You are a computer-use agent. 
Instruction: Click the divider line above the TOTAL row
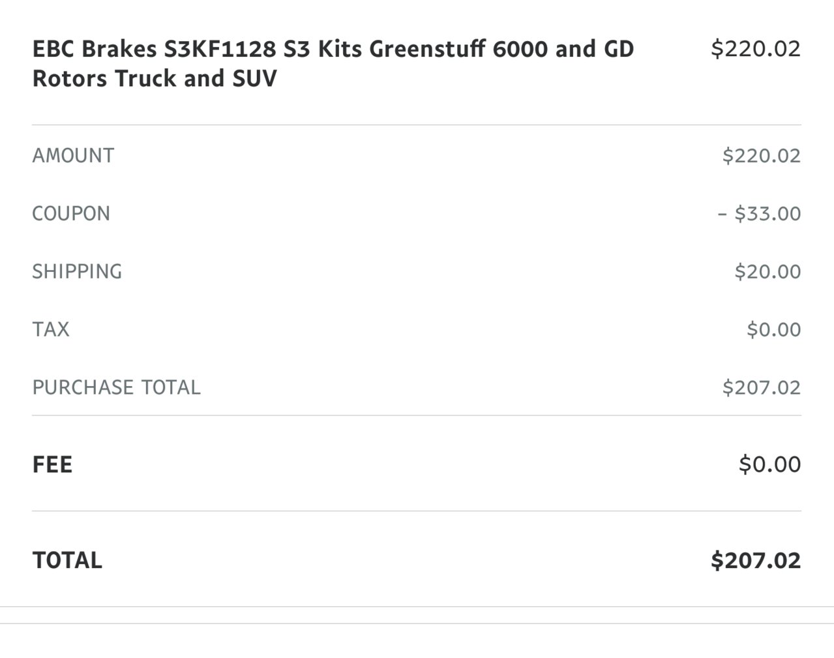pyautogui.click(x=417, y=511)
